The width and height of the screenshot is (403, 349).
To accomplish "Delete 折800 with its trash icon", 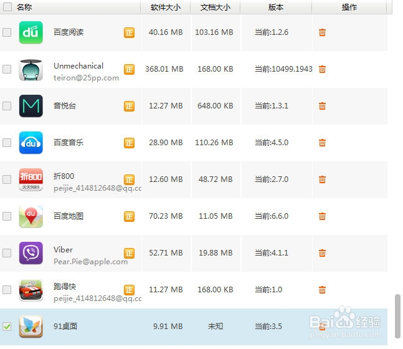I will (322, 179).
